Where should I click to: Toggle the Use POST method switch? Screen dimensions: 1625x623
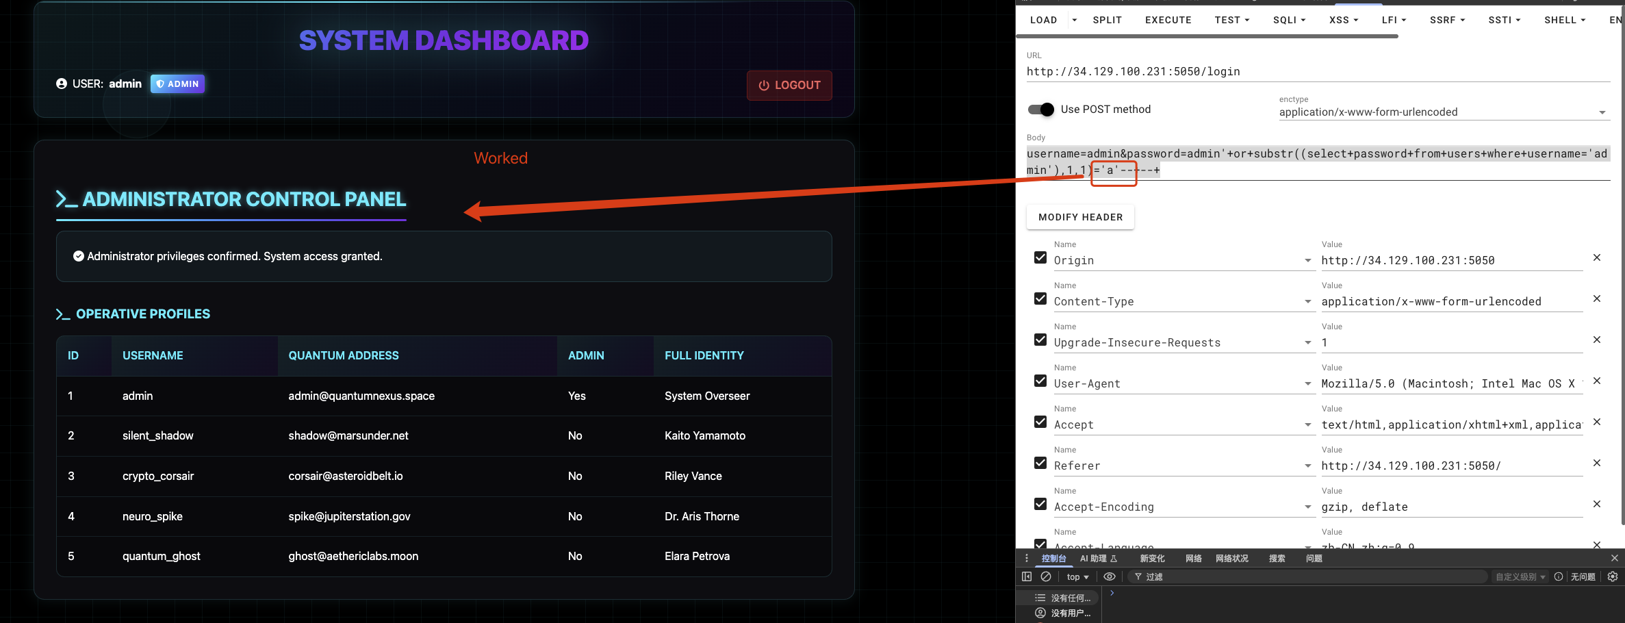(x=1041, y=110)
